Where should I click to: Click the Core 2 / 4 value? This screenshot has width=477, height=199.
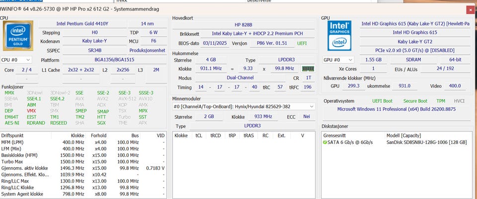27,70
